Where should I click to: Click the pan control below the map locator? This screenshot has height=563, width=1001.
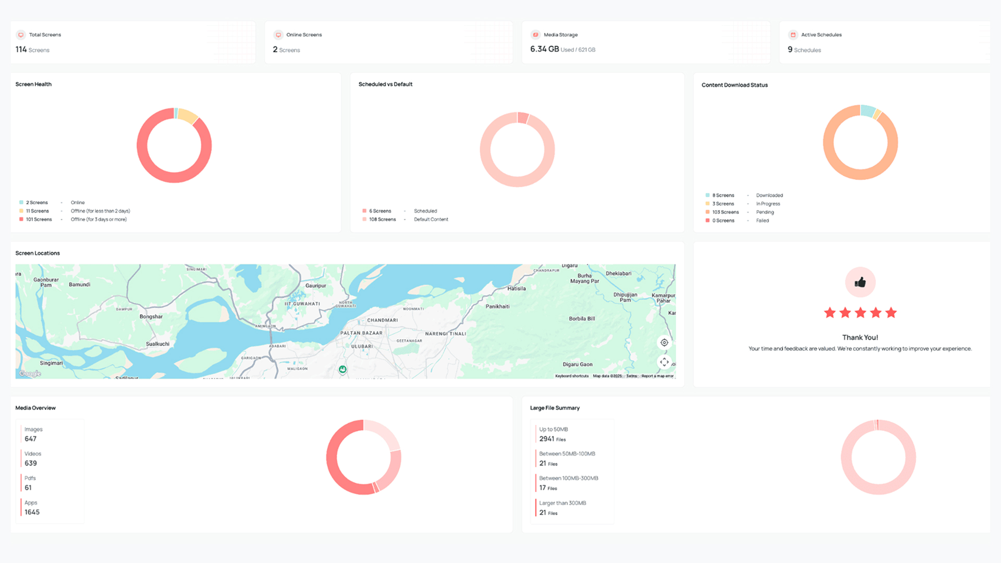click(664, 362)
